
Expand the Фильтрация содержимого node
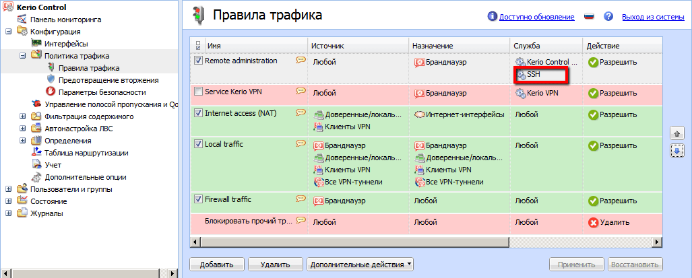click(x=22, y=116)
